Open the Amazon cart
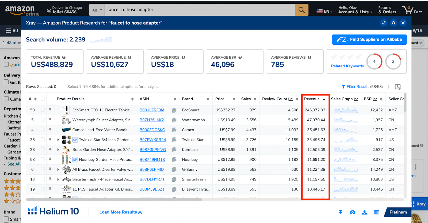 [x=412, y=10]
